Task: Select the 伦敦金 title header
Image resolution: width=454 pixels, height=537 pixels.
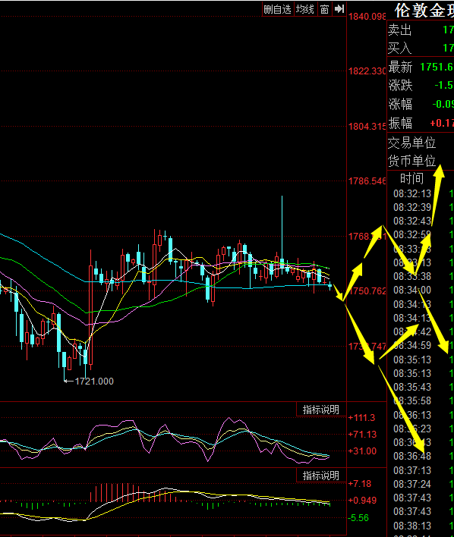Action: pyautogui.click(x=424, y=11)
